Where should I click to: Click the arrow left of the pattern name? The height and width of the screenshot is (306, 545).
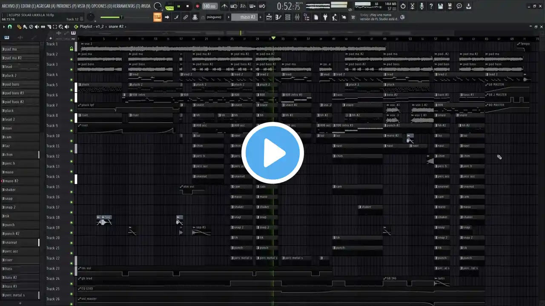pyautogui.click(x=229, y=17)
